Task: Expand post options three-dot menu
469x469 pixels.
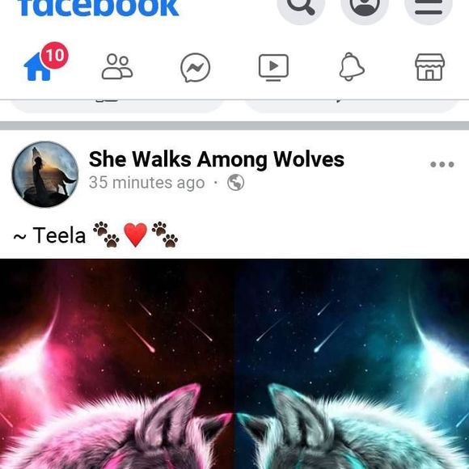Action: tap(442, 164)
